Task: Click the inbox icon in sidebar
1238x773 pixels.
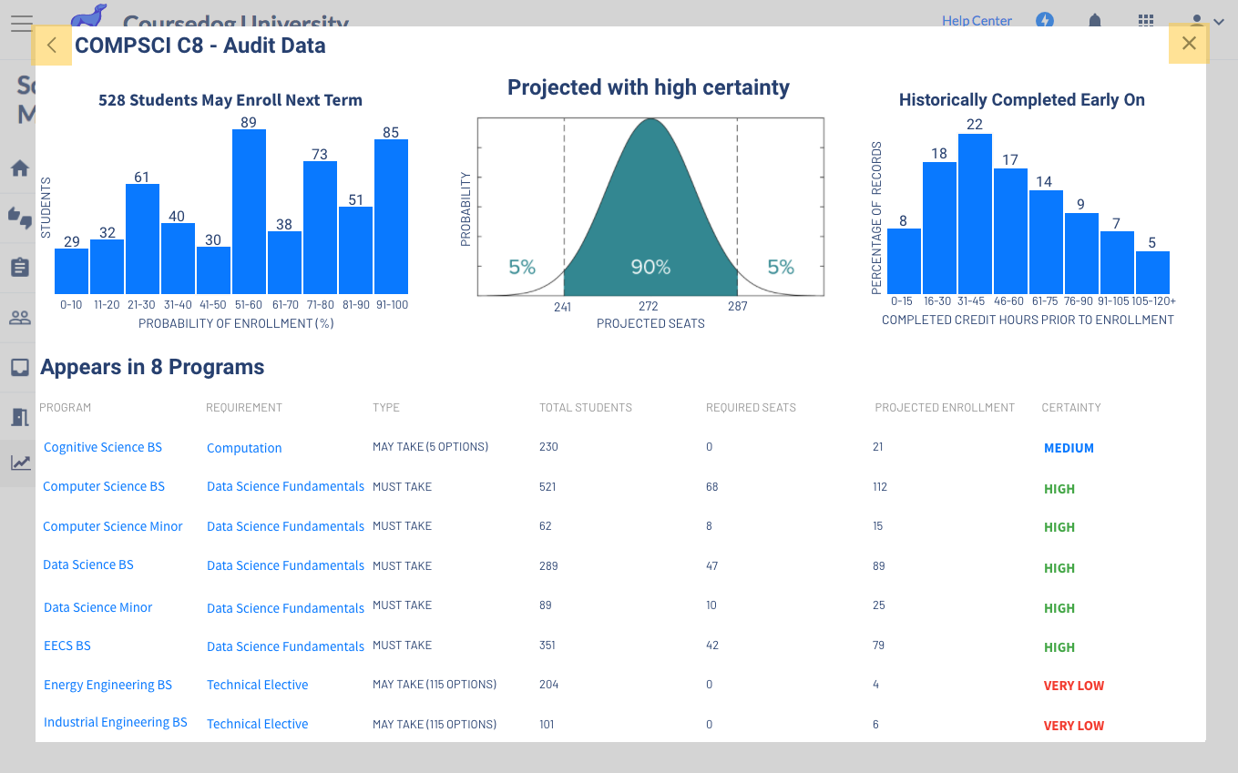Action: pyautogui.click(x=20, y=367)
